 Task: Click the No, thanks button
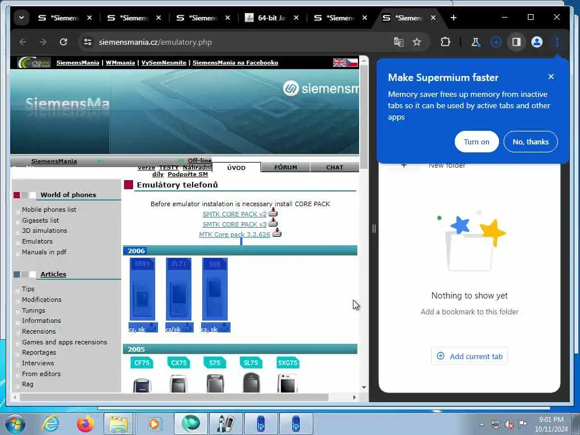tap(530, 142)
